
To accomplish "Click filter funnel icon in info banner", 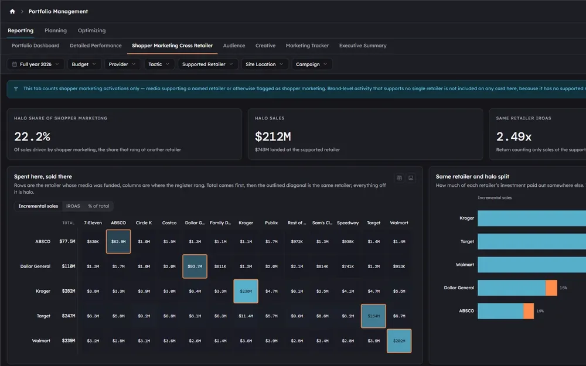I will click(16, 89).
